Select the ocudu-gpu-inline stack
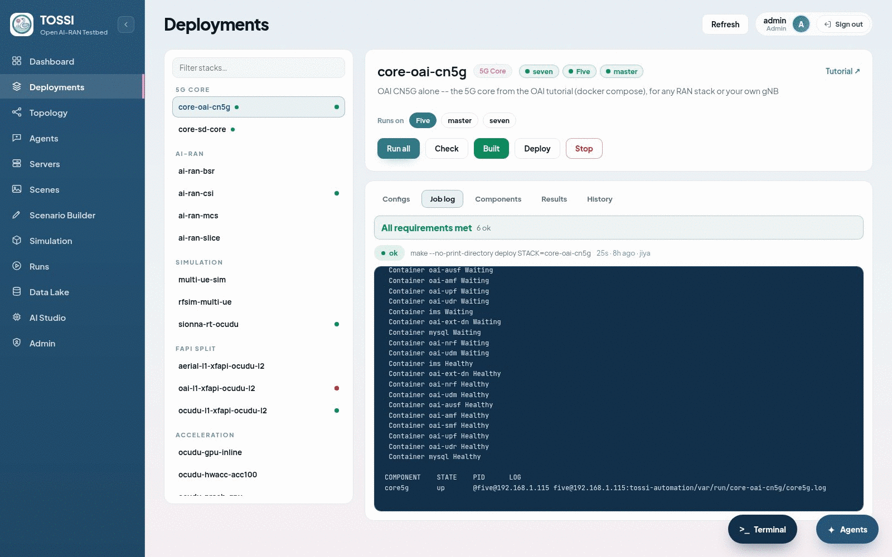 (259, 452)
